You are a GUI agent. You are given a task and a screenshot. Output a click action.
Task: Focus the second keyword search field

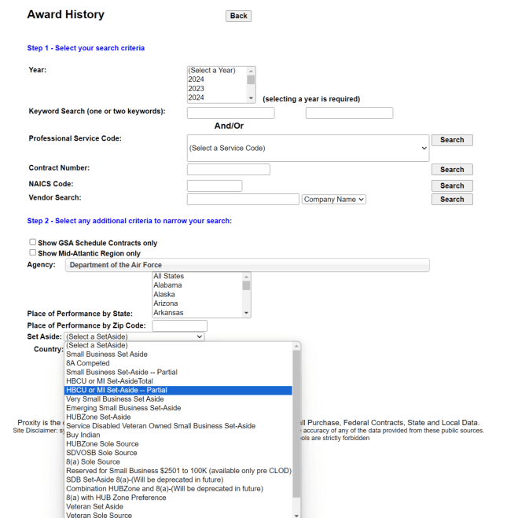pos(349,112)
